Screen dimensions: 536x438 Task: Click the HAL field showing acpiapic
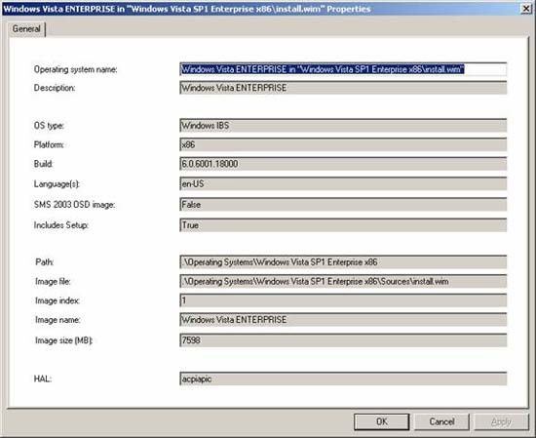pos(343,378)
